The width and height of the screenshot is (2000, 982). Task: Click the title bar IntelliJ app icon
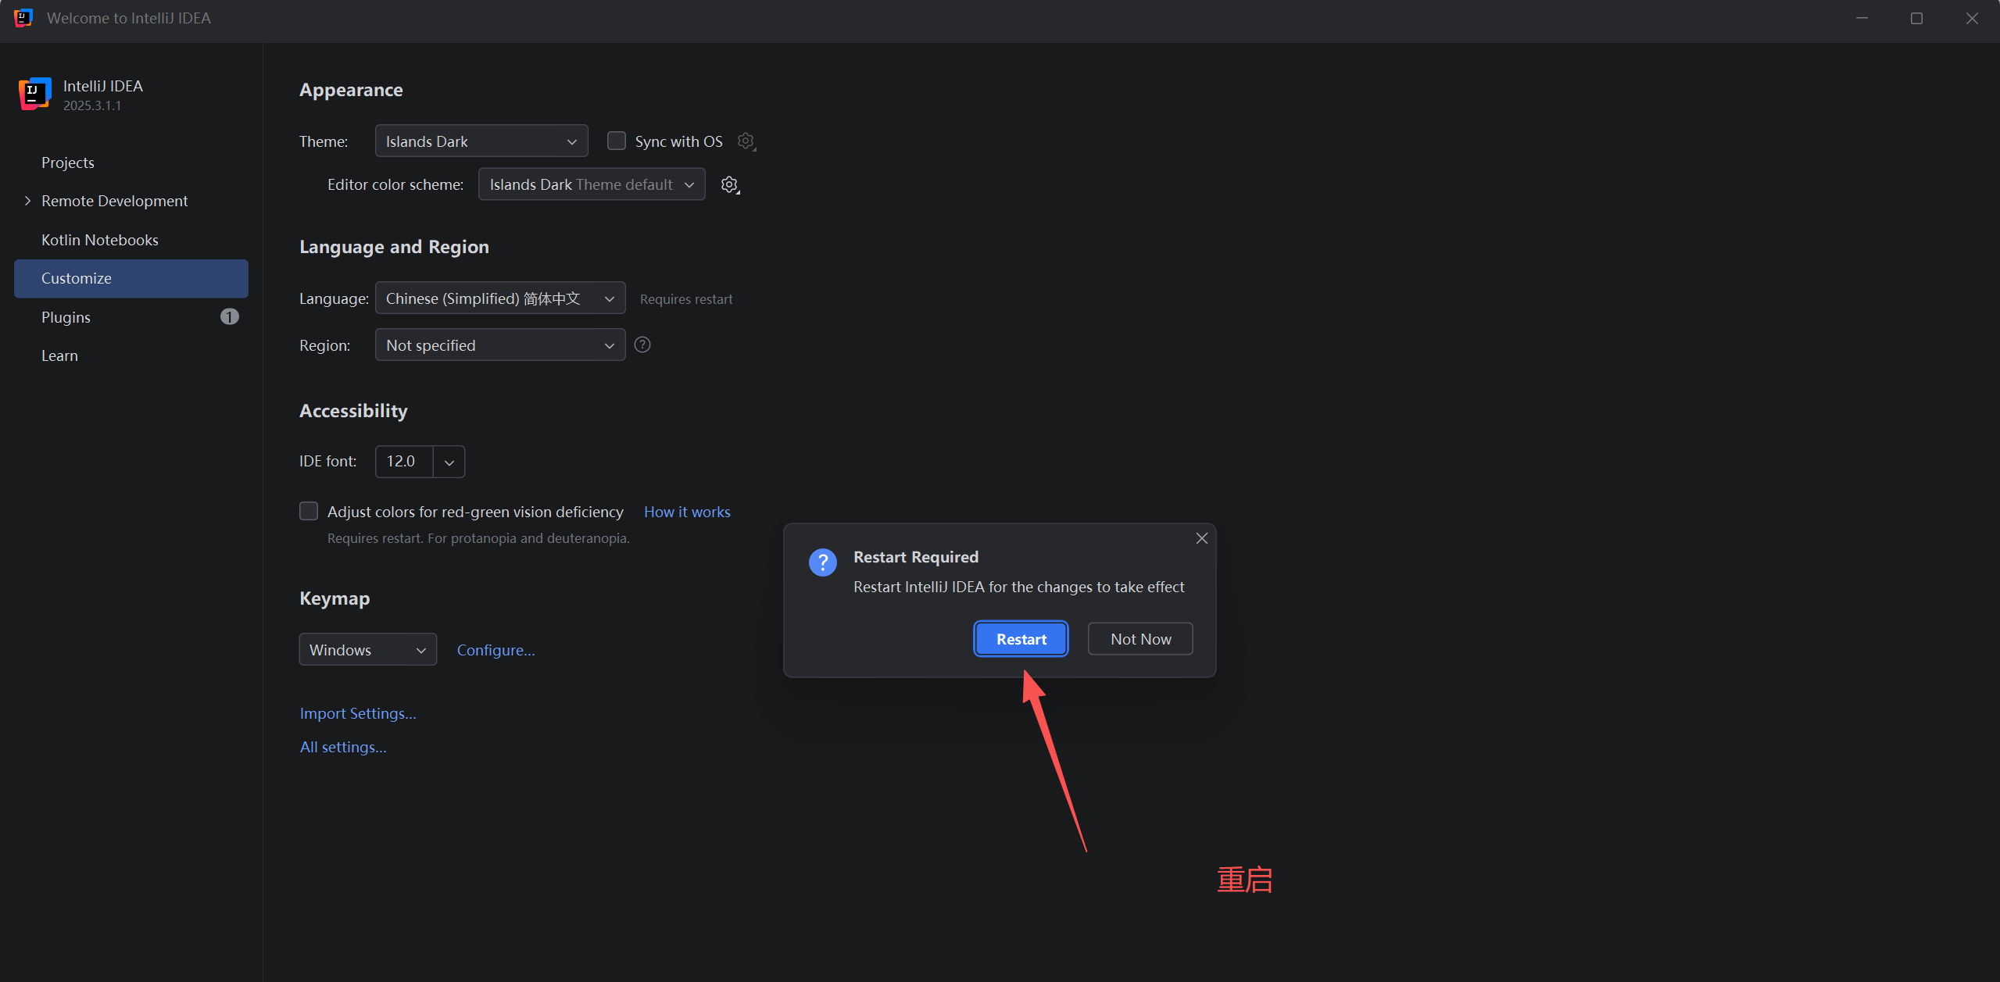[x=23, y=18]
